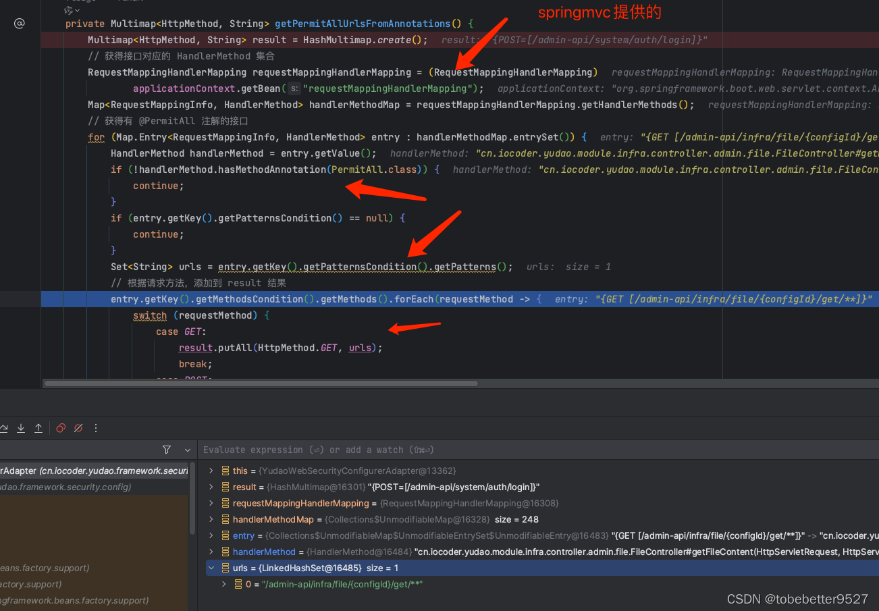Click the 's:' parameter hint in getBean
Viewport: 879px width, 611px height.
294,88
